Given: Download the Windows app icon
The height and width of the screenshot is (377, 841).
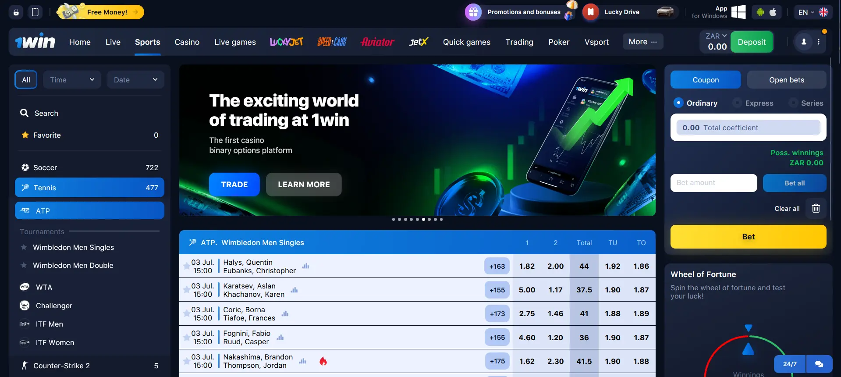Looking at the screenshot, I should coord(738,12).
